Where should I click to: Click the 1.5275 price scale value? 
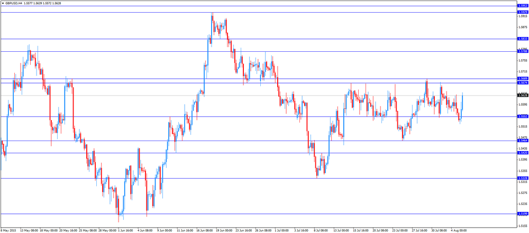pos(522,193)
